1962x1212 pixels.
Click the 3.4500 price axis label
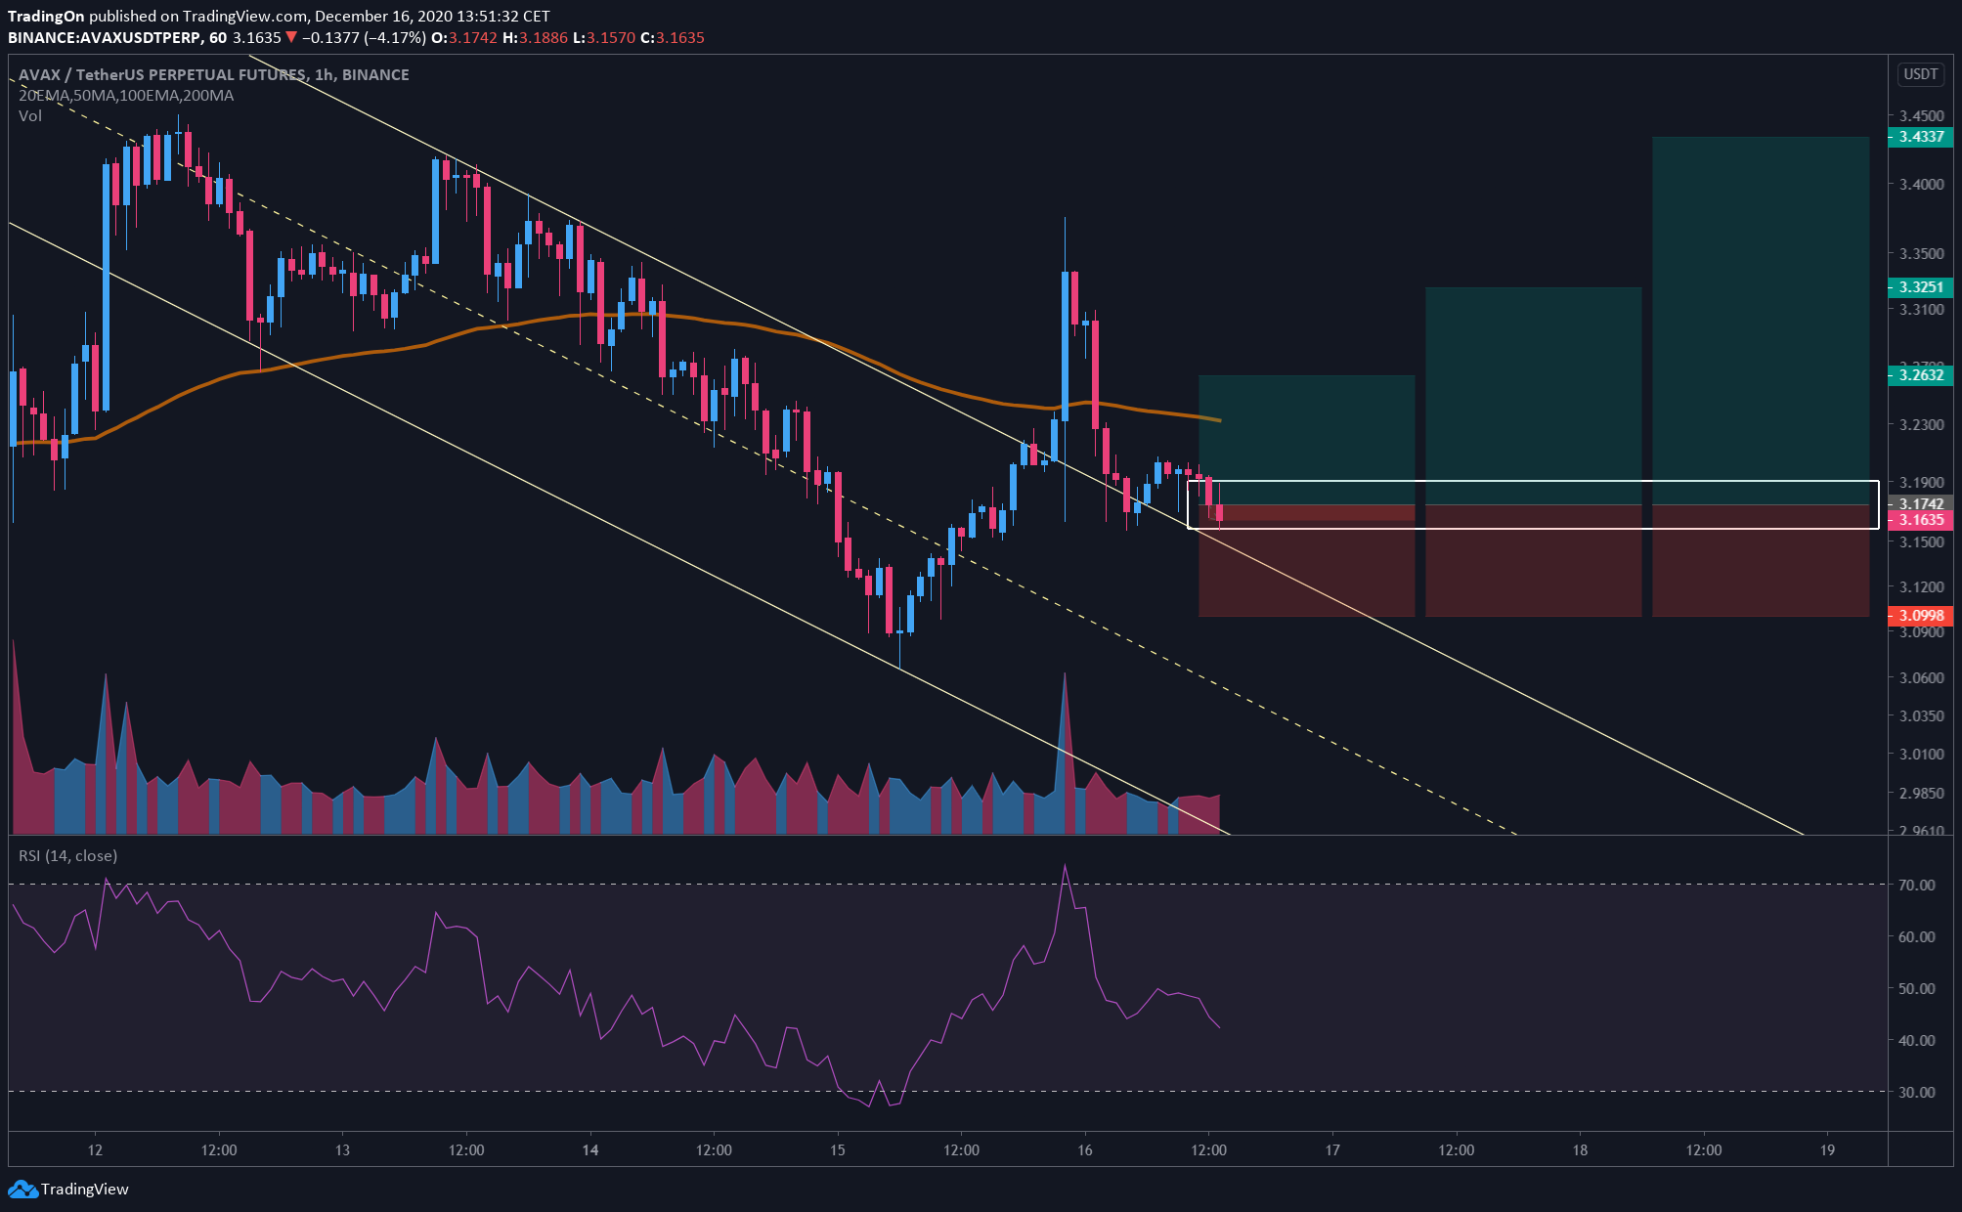point(1921,115)
